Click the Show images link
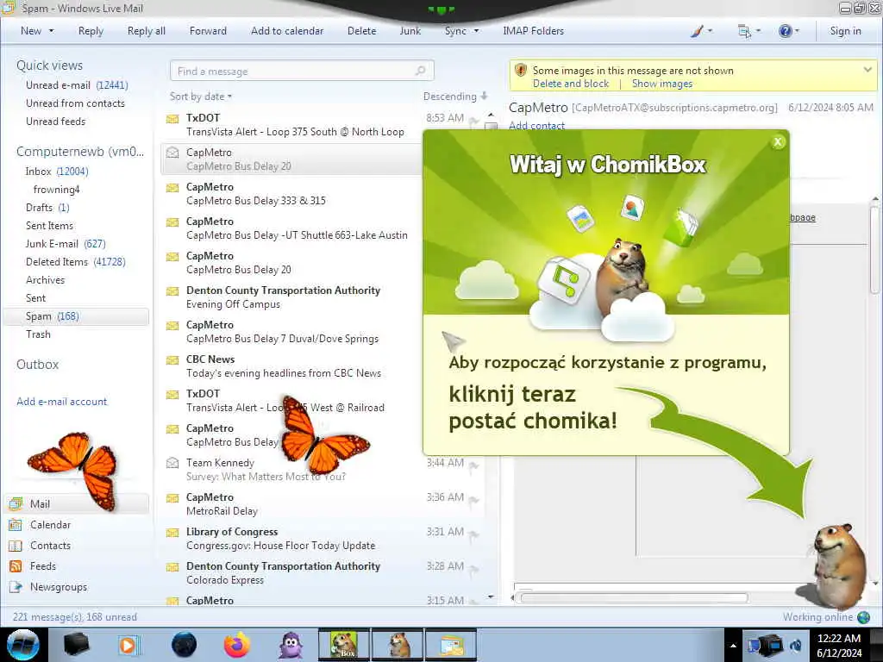Image resolution: width=883 pixels, height=662 pixels. [661, 84]
